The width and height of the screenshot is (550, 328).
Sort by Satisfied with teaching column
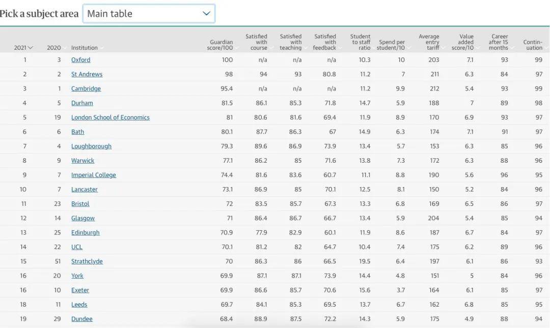(290, 42)
